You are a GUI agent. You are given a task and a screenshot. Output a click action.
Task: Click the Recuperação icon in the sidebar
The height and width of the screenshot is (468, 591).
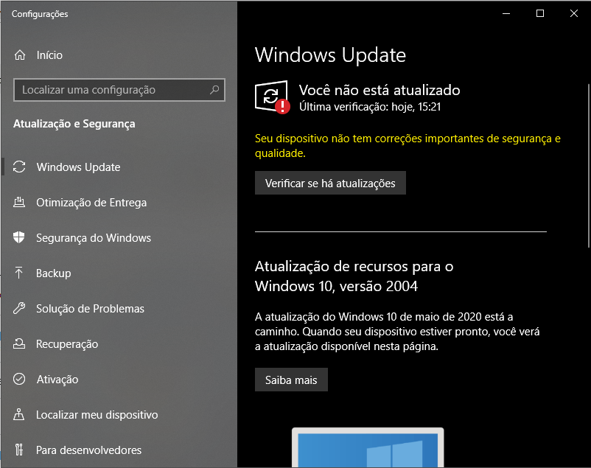[19, 343]
